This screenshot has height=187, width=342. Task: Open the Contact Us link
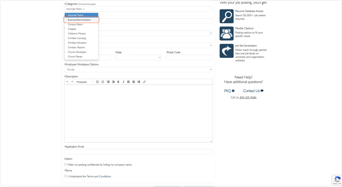[x=253, y=91]
